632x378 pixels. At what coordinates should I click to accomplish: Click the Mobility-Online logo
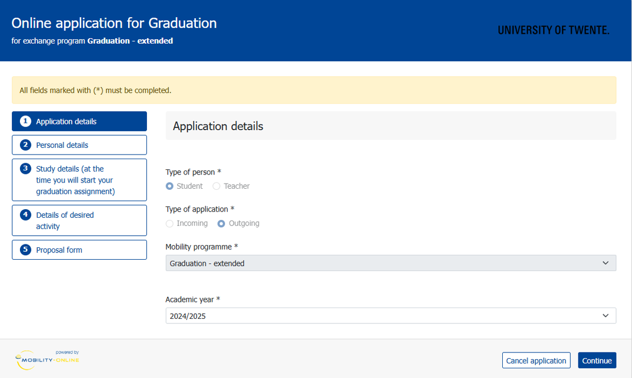click(x=47, y=359)
